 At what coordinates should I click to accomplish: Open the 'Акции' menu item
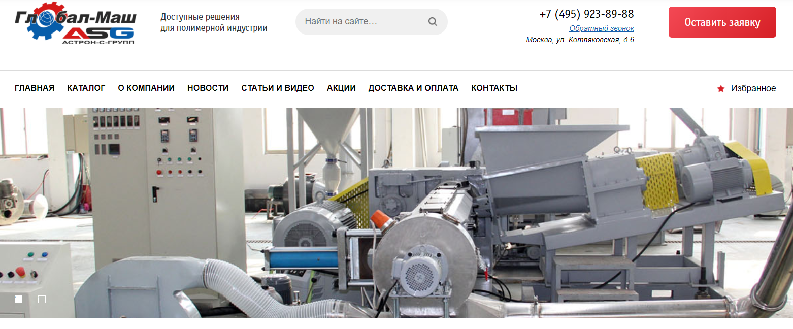click(x=341, y=88)
